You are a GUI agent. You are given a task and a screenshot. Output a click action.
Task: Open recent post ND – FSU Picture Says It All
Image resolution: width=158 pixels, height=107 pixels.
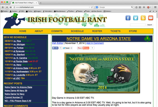coord(18,101)
